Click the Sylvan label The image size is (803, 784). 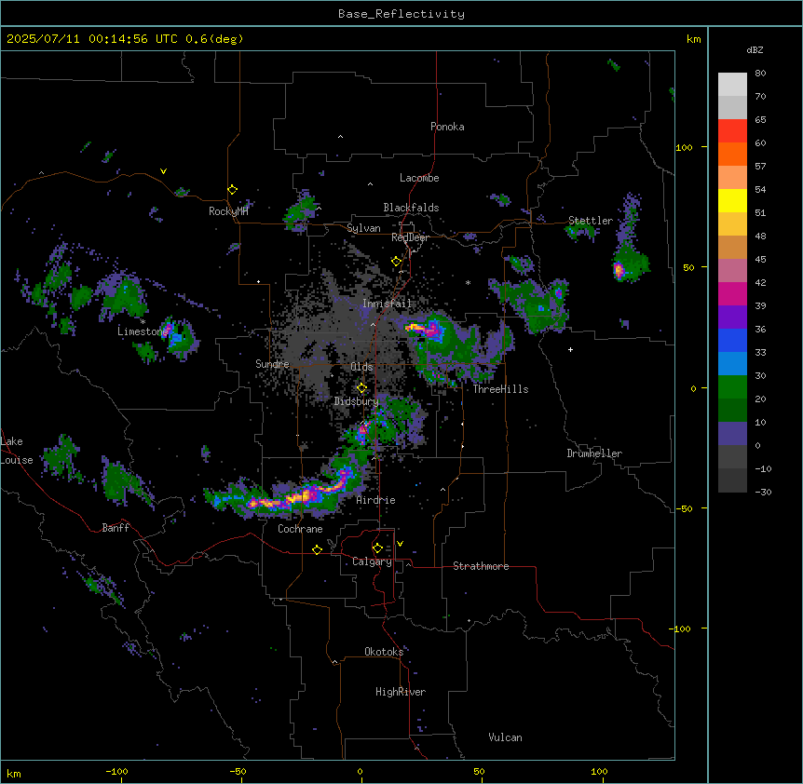(363, 228)
